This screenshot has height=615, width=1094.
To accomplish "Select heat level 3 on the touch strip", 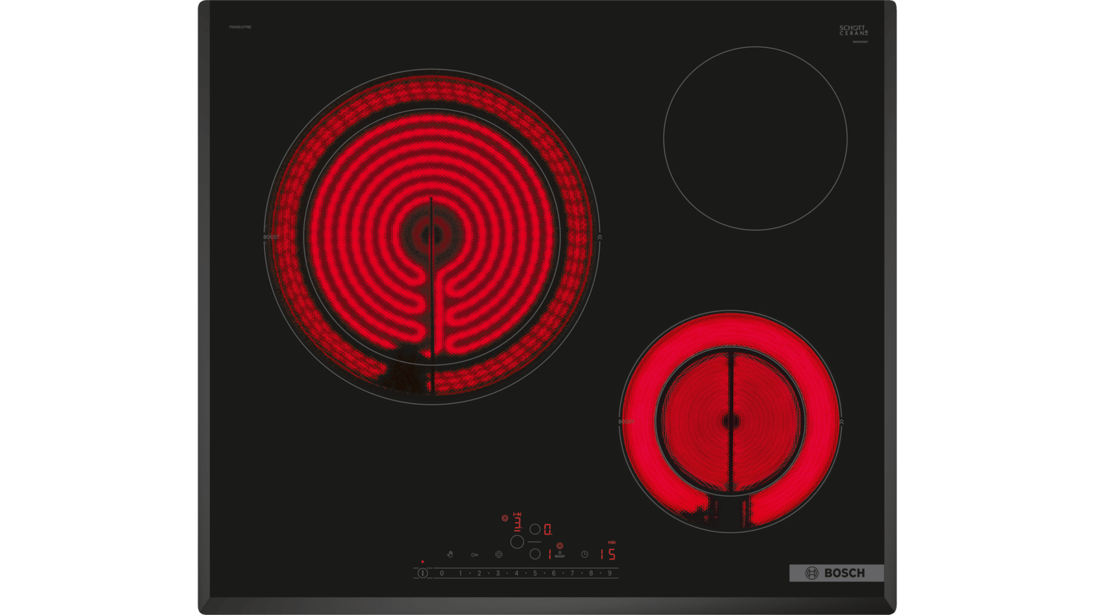I will tap(498, 573).
